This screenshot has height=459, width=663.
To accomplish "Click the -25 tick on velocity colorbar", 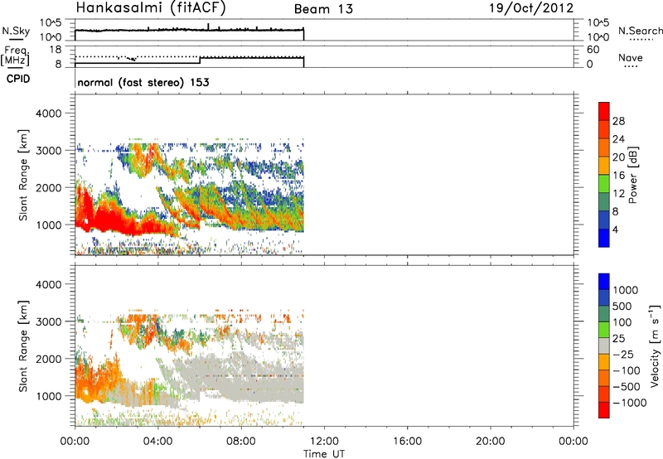I will click(x=623, y=354).
